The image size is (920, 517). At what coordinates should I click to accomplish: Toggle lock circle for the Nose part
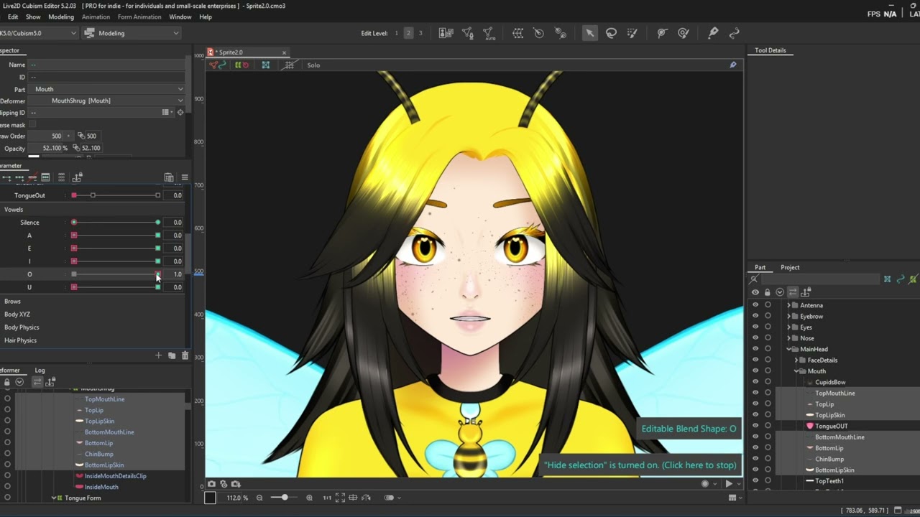coord(768,338)
